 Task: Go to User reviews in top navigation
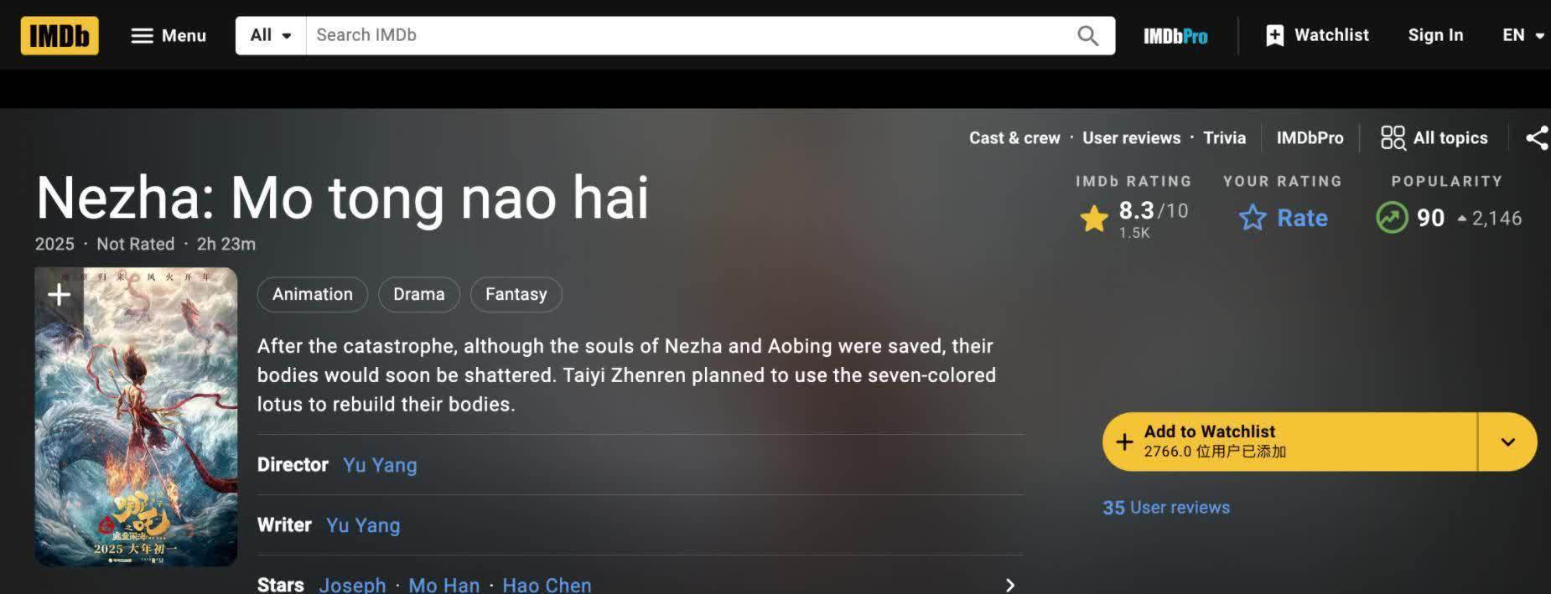1131,138
